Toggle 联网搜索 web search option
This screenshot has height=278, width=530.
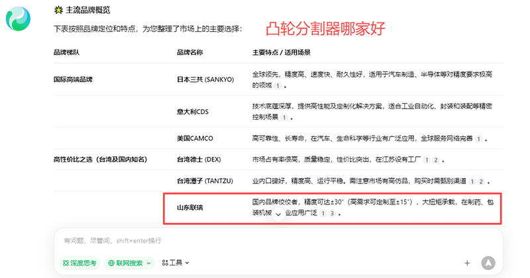pyautogui.click(x=126, y=263)
